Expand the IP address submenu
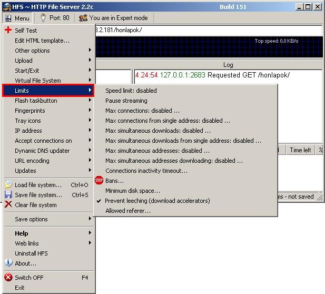The height and width of the screenshot is (294, 325). 48,131
